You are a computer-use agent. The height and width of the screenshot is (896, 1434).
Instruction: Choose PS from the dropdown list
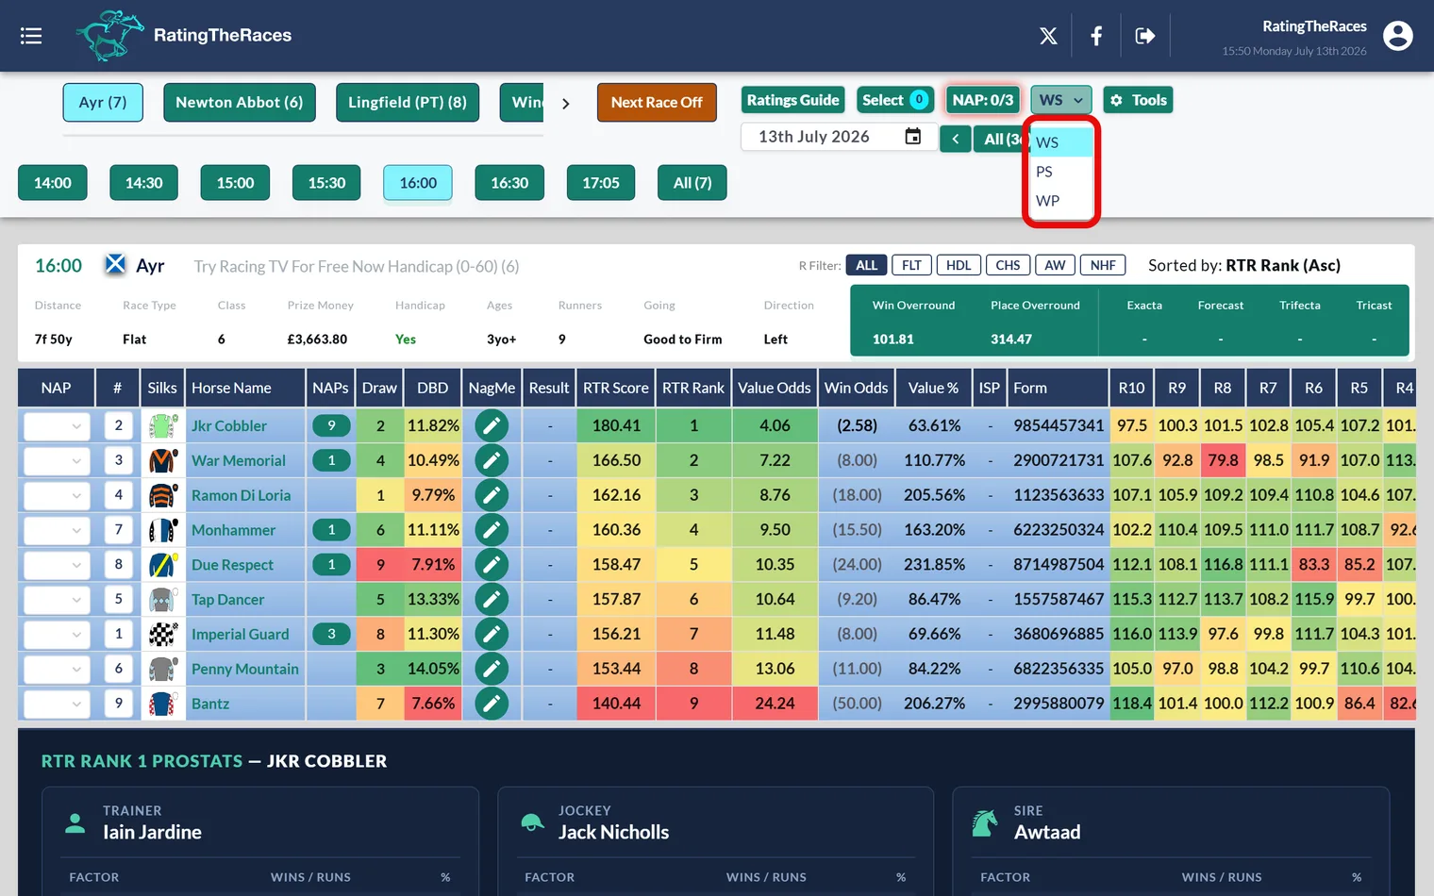pos(1061,172)
